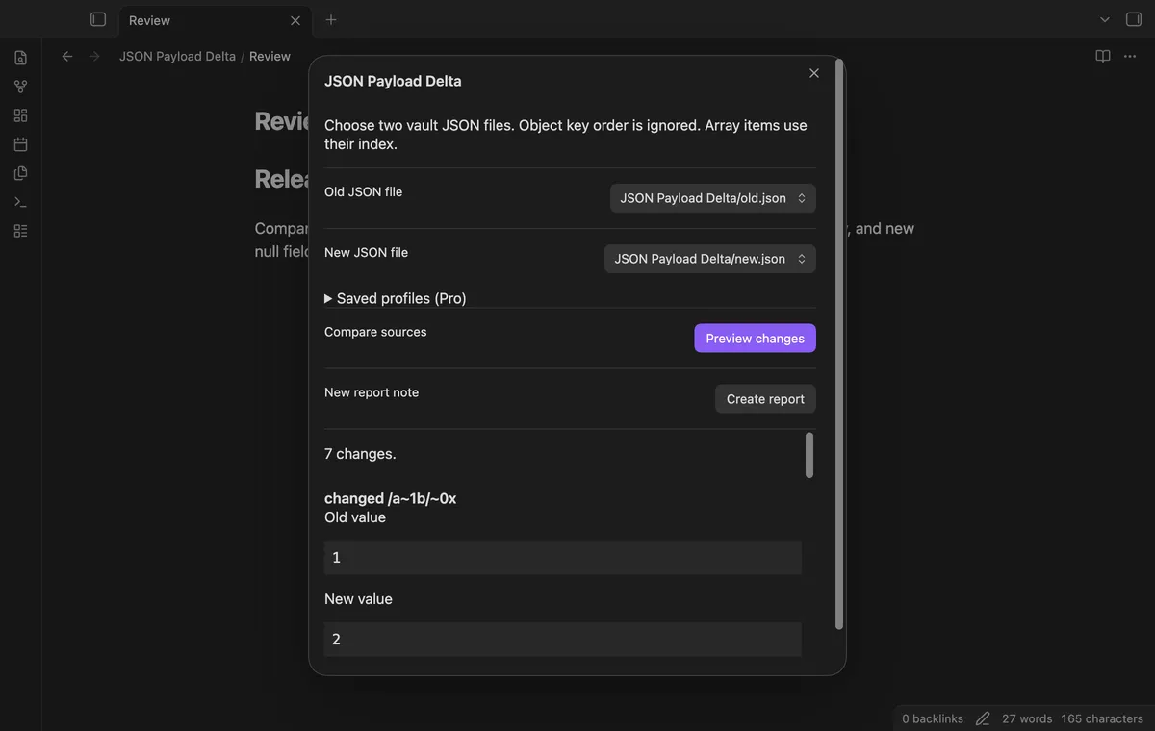Open the New JSON file dropdown

click(x=710, y=259)
